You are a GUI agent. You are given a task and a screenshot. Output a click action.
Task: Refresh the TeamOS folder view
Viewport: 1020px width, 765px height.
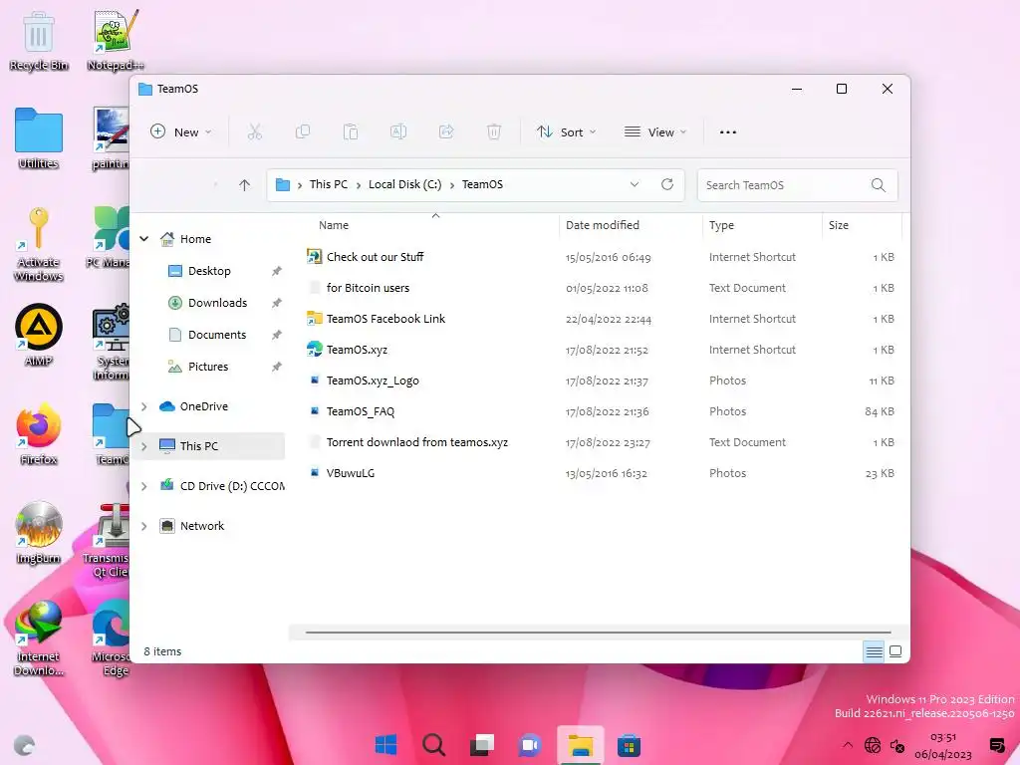coord(667,184)
